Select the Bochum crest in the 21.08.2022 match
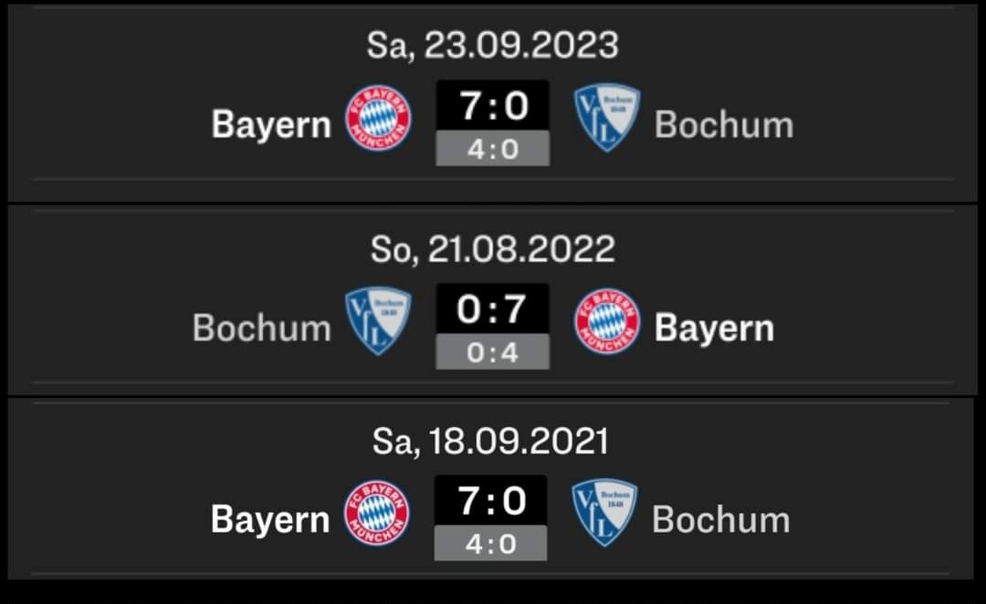The width and height of the screenshot is (986, 604). pyautogui.click(x=378, y=321)
